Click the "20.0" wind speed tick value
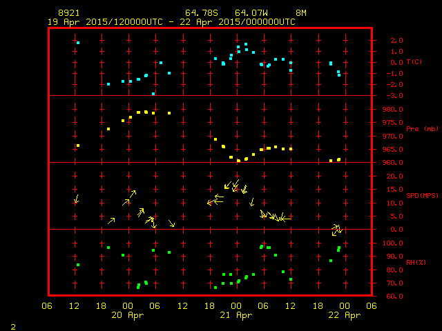The image size is (442, 331). coord(394,177)
